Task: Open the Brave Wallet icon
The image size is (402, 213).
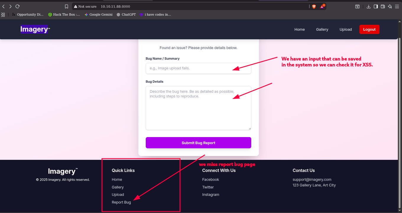Action: point(383,6)
